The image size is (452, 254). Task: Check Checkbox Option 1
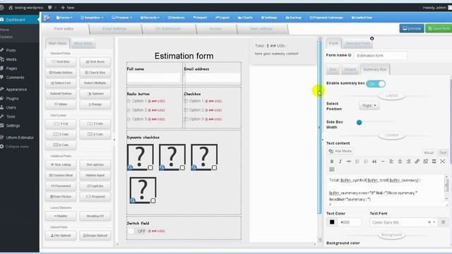(x=186, y=101)
